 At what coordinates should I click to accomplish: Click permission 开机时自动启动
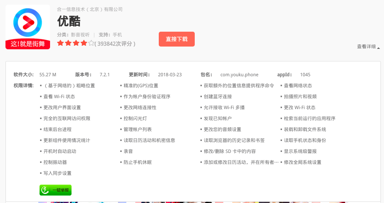[x=60, y=151]
